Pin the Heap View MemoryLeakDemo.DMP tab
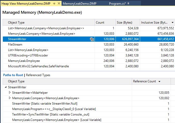 [54, 4]
